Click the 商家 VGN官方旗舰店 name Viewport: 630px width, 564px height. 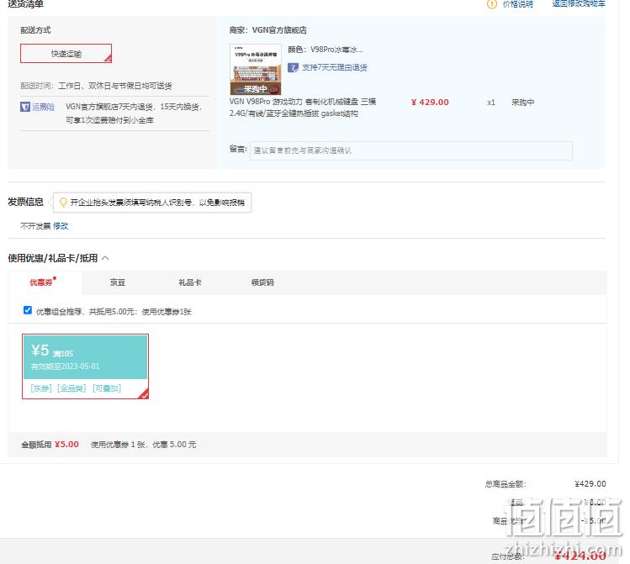tap(279, 30)
